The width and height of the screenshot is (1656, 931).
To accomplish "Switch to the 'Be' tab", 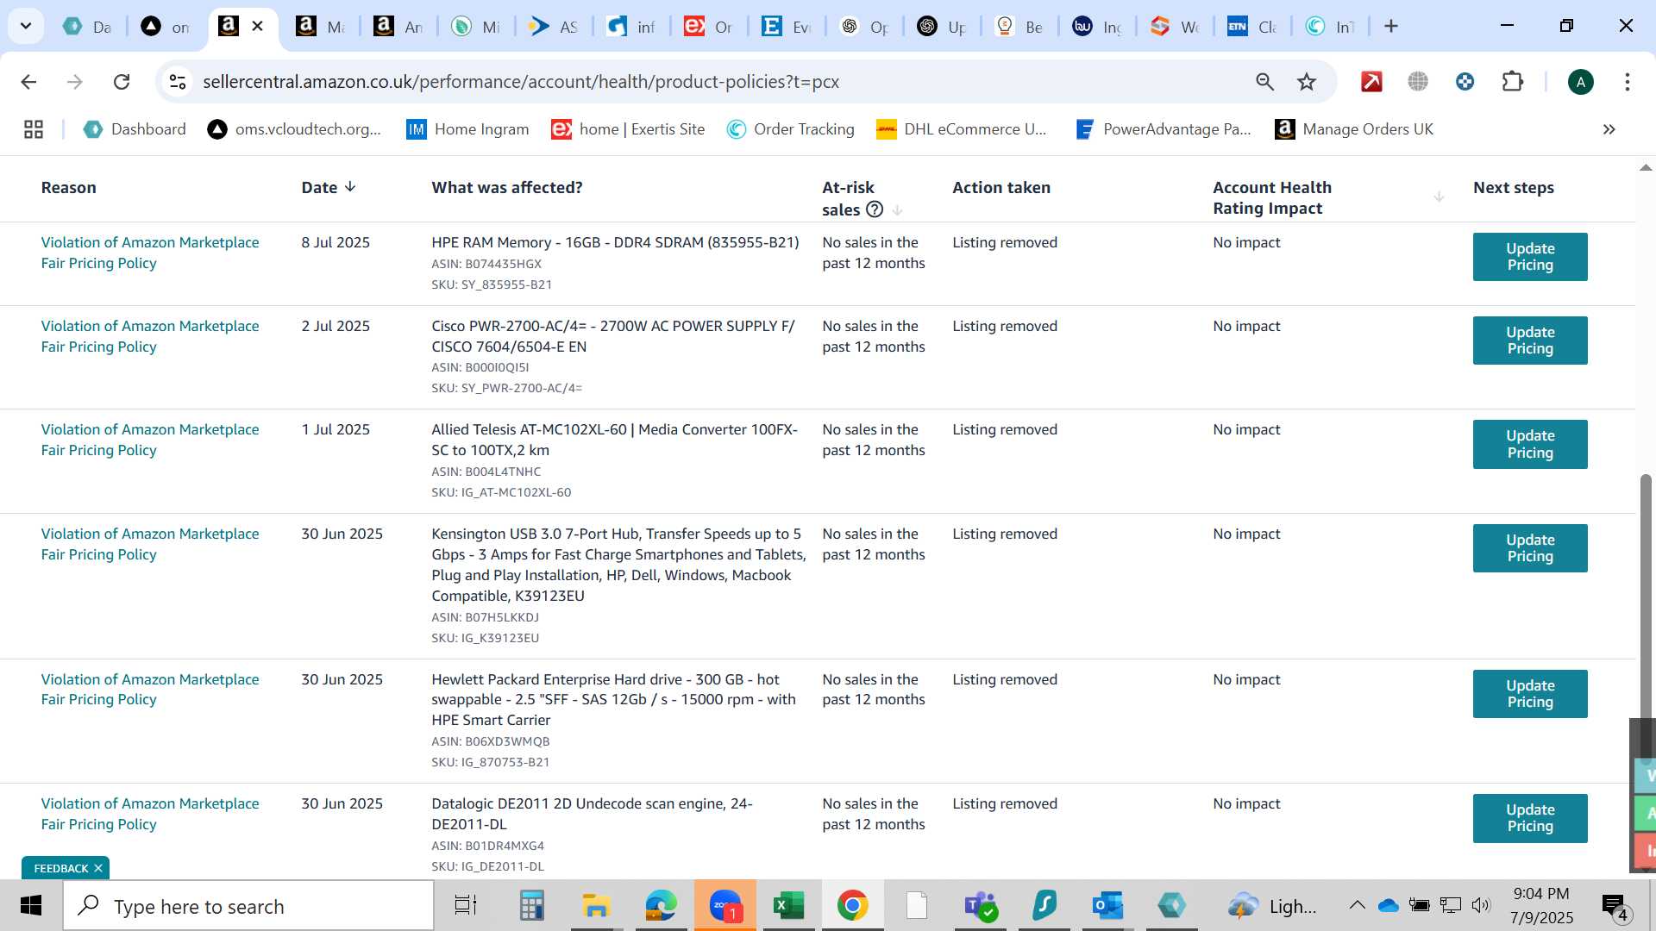I will coord(1020,27).
